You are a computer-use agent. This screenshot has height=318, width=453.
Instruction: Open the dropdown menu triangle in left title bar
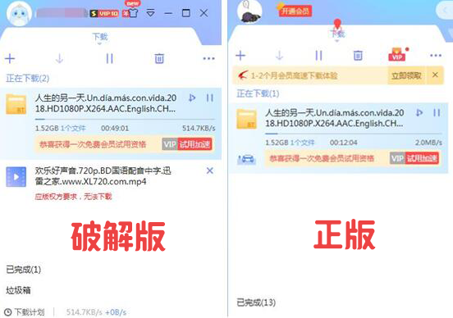151,13
